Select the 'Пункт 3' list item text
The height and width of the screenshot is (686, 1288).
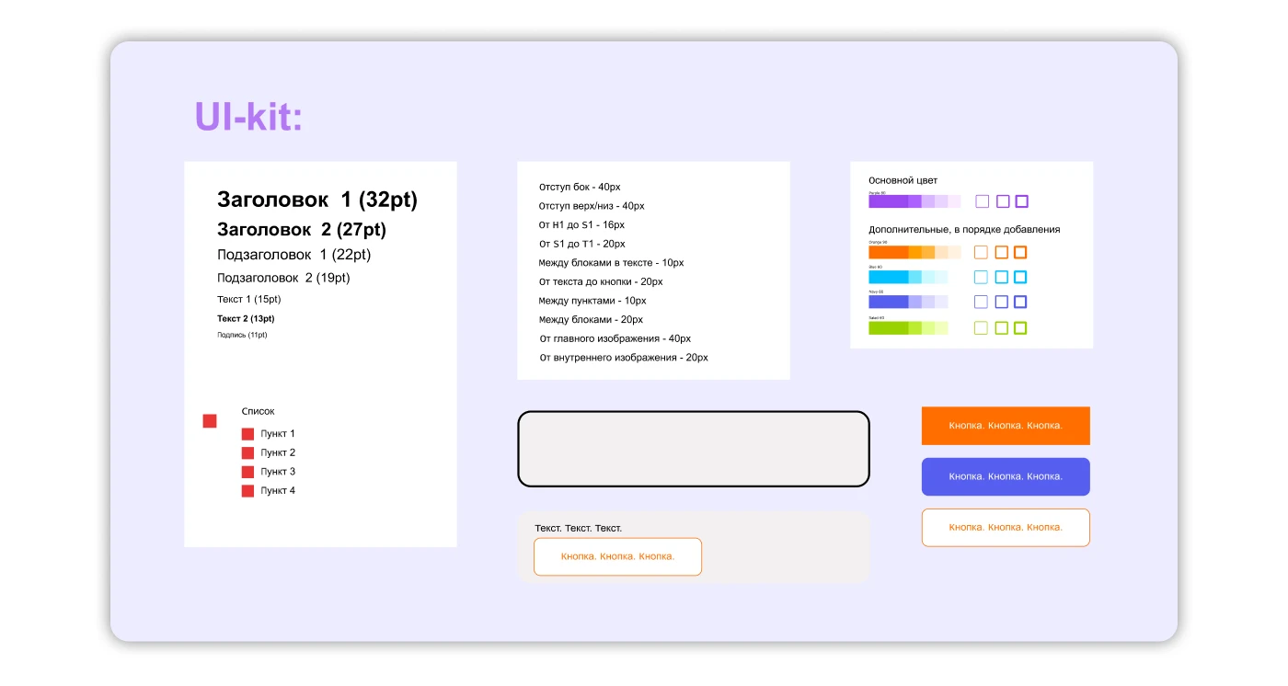point(278,472)
